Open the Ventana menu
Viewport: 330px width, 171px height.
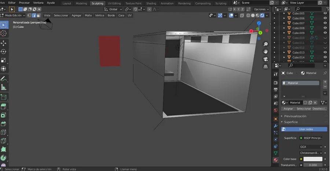click(x=38, y=3)
